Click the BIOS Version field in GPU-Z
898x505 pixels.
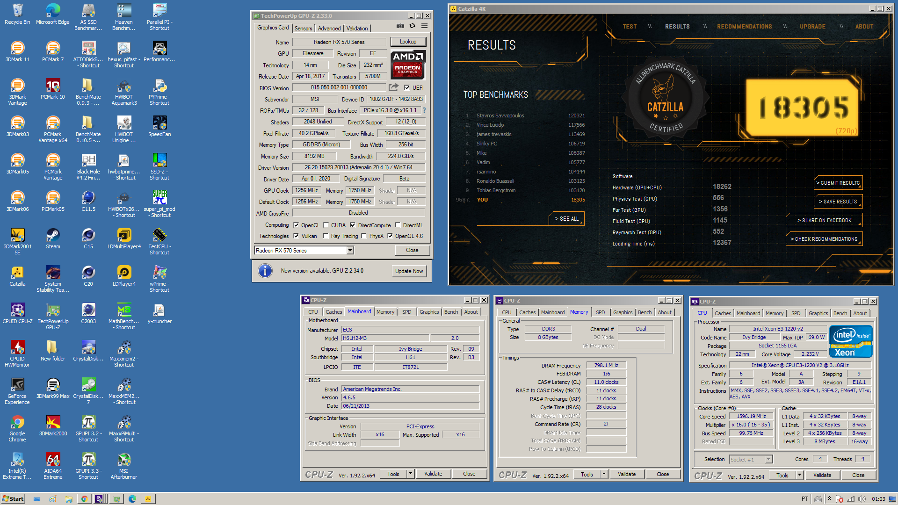pyautogui.click(x=339, y=87)
